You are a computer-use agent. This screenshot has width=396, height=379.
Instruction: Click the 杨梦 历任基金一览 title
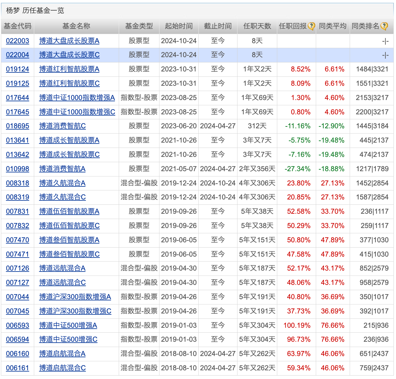point(35,11)
